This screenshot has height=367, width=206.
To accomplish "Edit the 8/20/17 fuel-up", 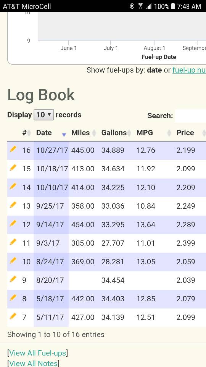I will 13,279.
